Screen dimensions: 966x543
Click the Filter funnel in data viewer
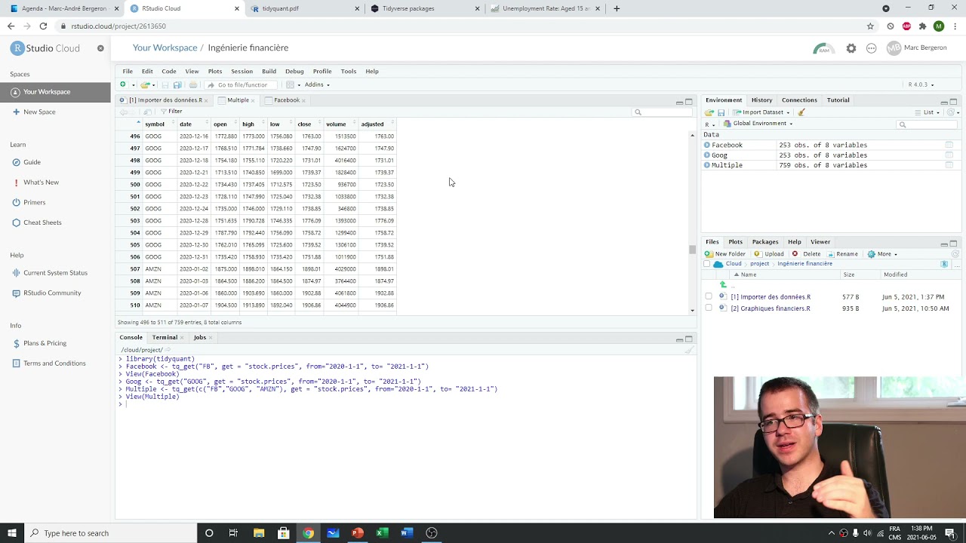coord(171,112)
